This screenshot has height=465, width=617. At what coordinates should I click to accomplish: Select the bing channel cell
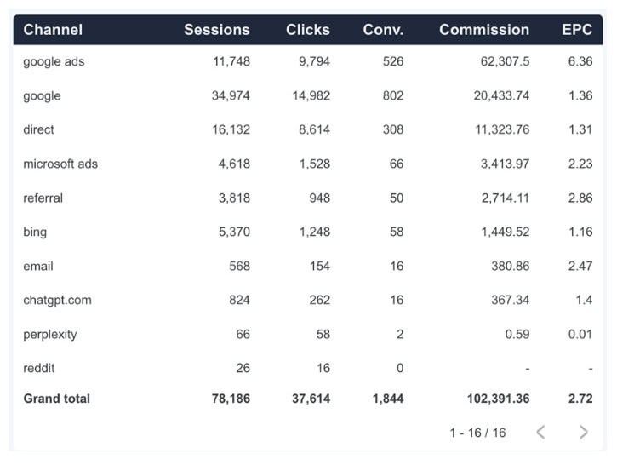pyautogui.click(x=35, y=232)
